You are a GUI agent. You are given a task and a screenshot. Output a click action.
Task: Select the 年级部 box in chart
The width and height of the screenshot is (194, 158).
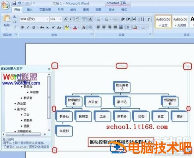(64, 131)
